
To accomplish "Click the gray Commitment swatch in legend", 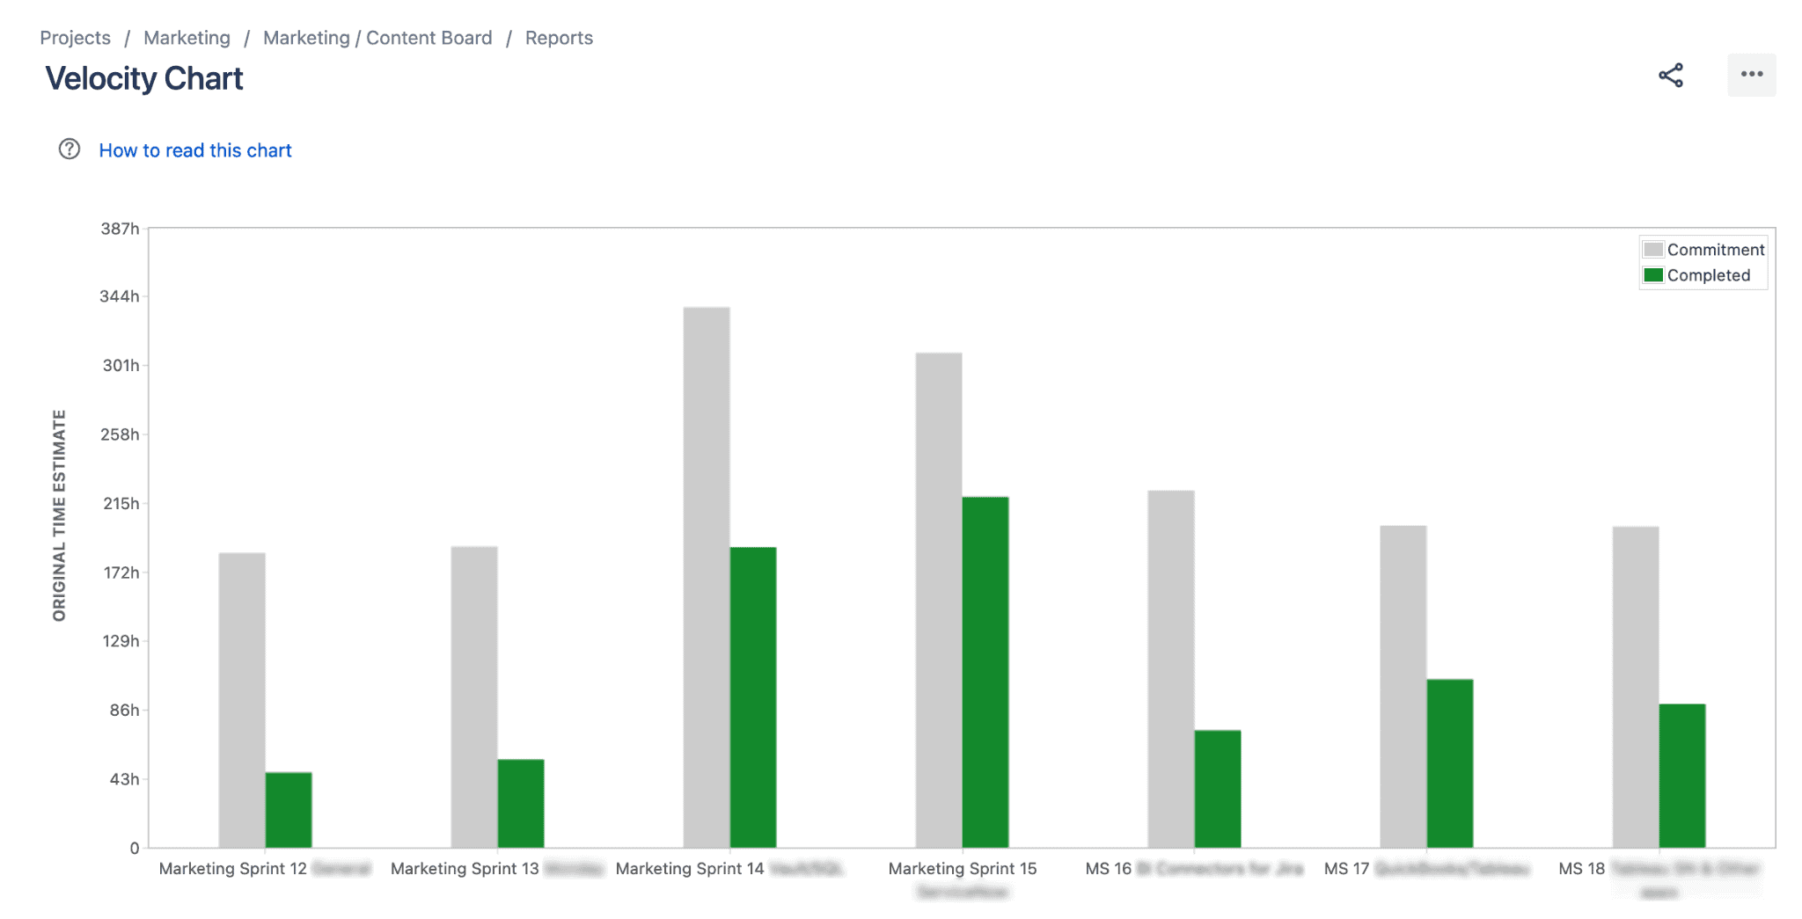I will click(1654, 249).
